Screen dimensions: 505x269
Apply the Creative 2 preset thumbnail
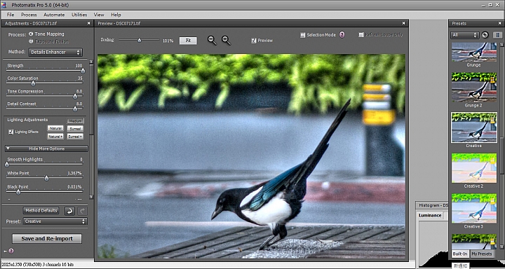(473, 168)
